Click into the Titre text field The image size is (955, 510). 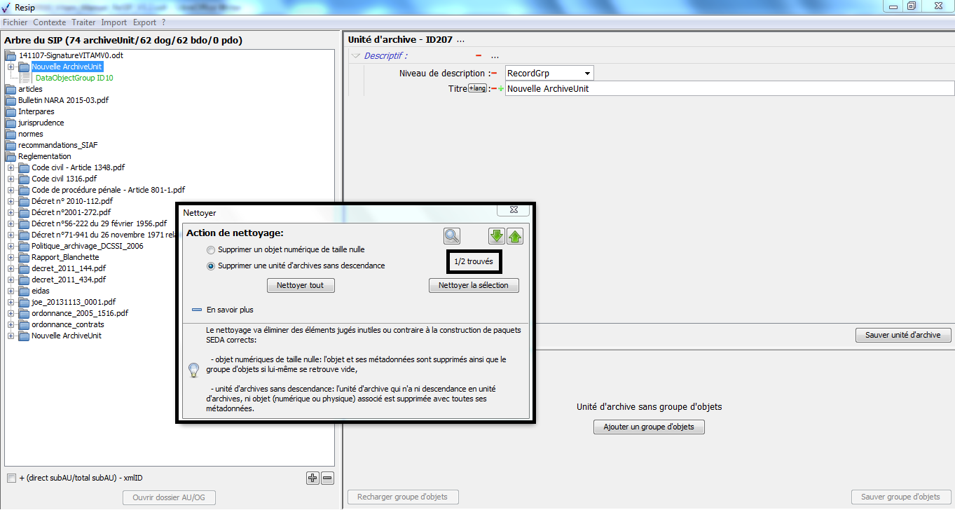coord(729,89)
